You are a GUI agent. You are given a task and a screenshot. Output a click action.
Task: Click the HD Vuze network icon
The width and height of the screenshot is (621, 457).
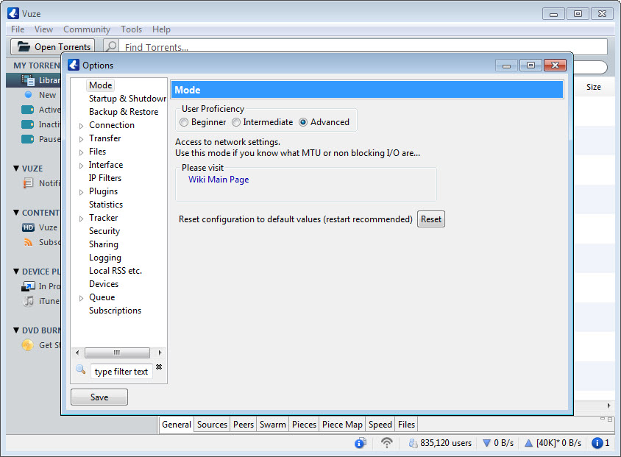pyautogui.click(x=28, y=227)
